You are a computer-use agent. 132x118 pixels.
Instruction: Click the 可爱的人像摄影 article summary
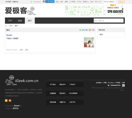click(x=12, y=38)
